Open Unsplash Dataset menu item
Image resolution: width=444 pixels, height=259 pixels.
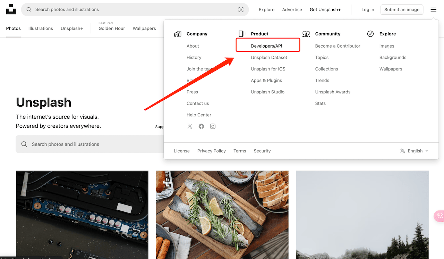(x=269, y=58)
